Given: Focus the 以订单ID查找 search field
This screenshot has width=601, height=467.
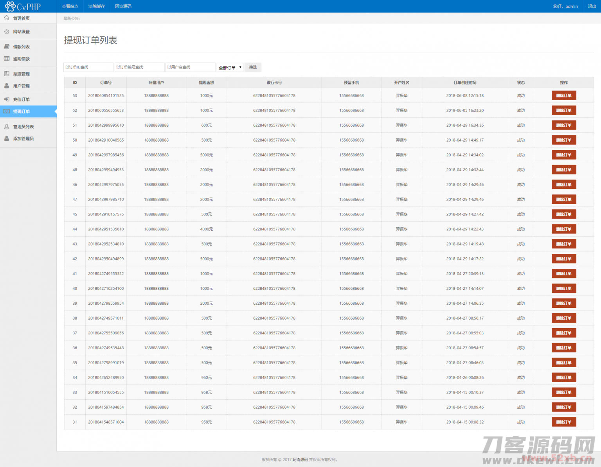Looking at the screenshot, I should 88,67.
